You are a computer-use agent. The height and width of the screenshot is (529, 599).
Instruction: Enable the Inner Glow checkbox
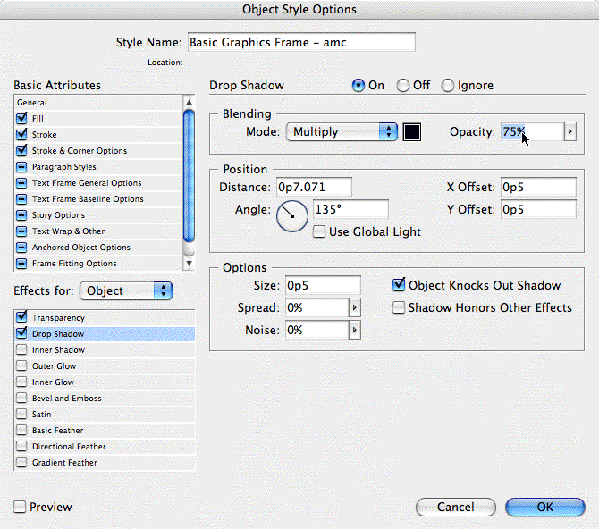click(x=21, y=382)
